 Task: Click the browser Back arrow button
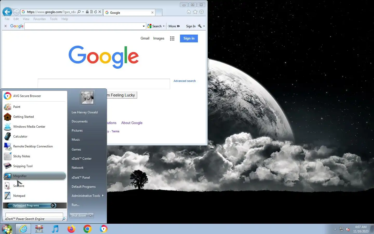pos(7,12)
